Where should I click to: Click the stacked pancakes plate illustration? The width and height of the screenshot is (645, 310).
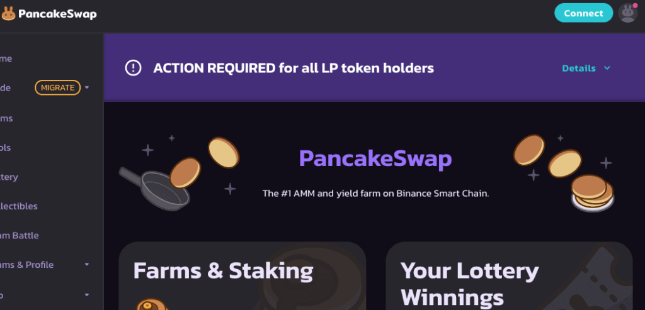tap(592, 194)
